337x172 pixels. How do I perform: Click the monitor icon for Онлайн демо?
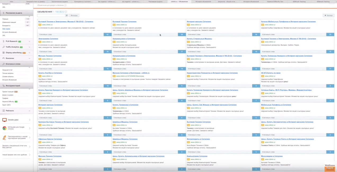coord(5,120)
